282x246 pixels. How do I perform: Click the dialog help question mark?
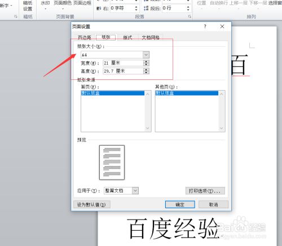205,26
